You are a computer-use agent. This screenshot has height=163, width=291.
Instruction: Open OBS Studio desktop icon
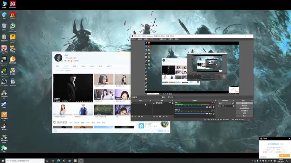click(4, 82)
